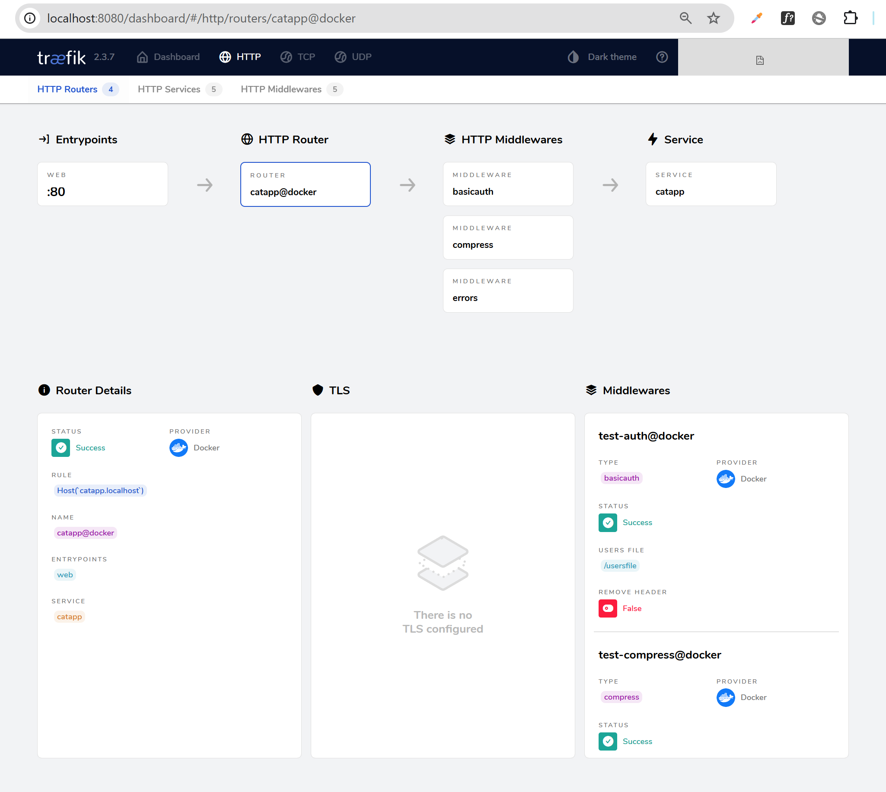Click the Service lightning bolt icon
The image size is (886, 792).
click(653, 139)
